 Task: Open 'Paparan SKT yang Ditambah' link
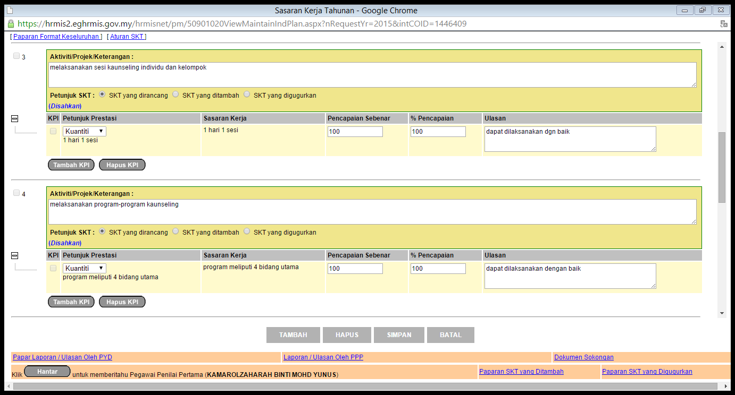coord(521,372)
